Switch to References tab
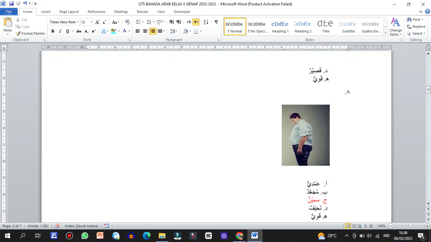The width and height of the screenshot is (431, 242). click(97, 12)
